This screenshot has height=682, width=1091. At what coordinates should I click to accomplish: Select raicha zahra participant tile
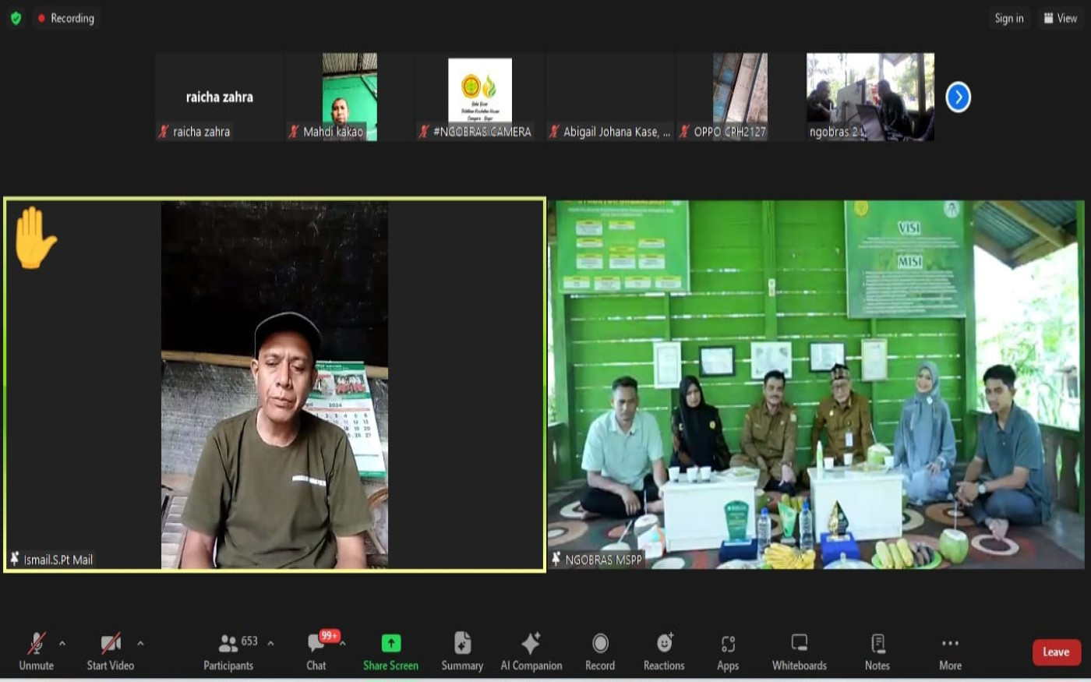point(219,97)
